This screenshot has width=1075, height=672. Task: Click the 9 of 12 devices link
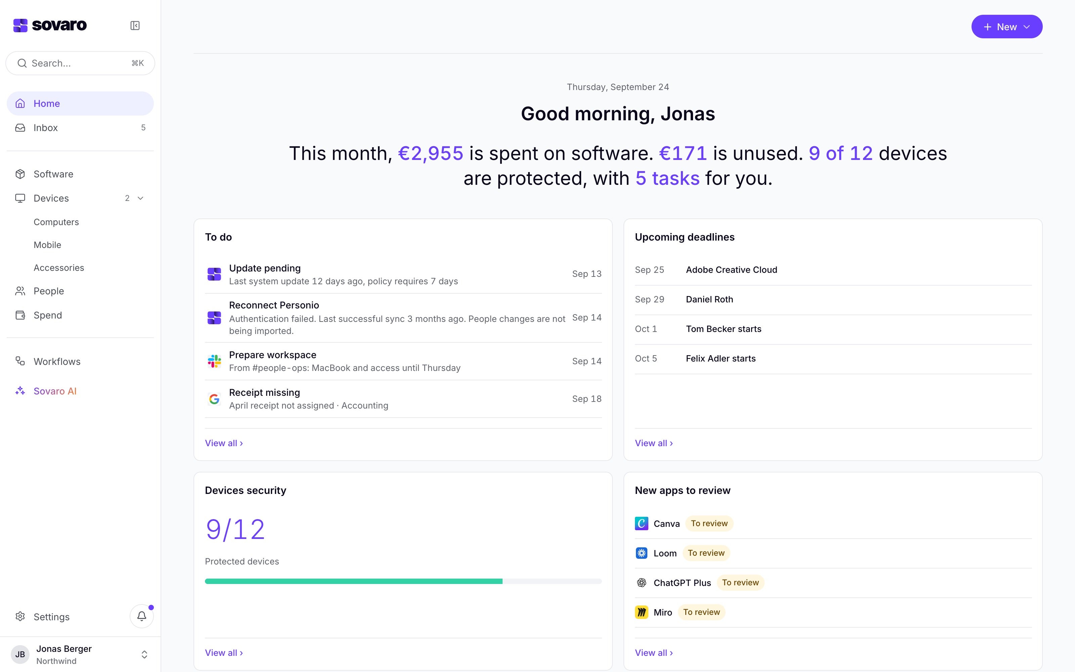click(x=841, y=153)
